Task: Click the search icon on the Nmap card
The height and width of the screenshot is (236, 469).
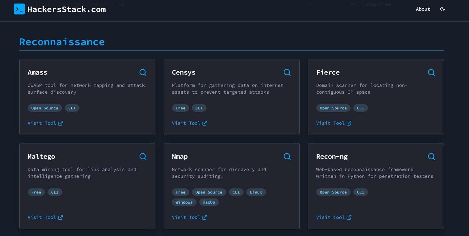Action: tap(287, 157)
